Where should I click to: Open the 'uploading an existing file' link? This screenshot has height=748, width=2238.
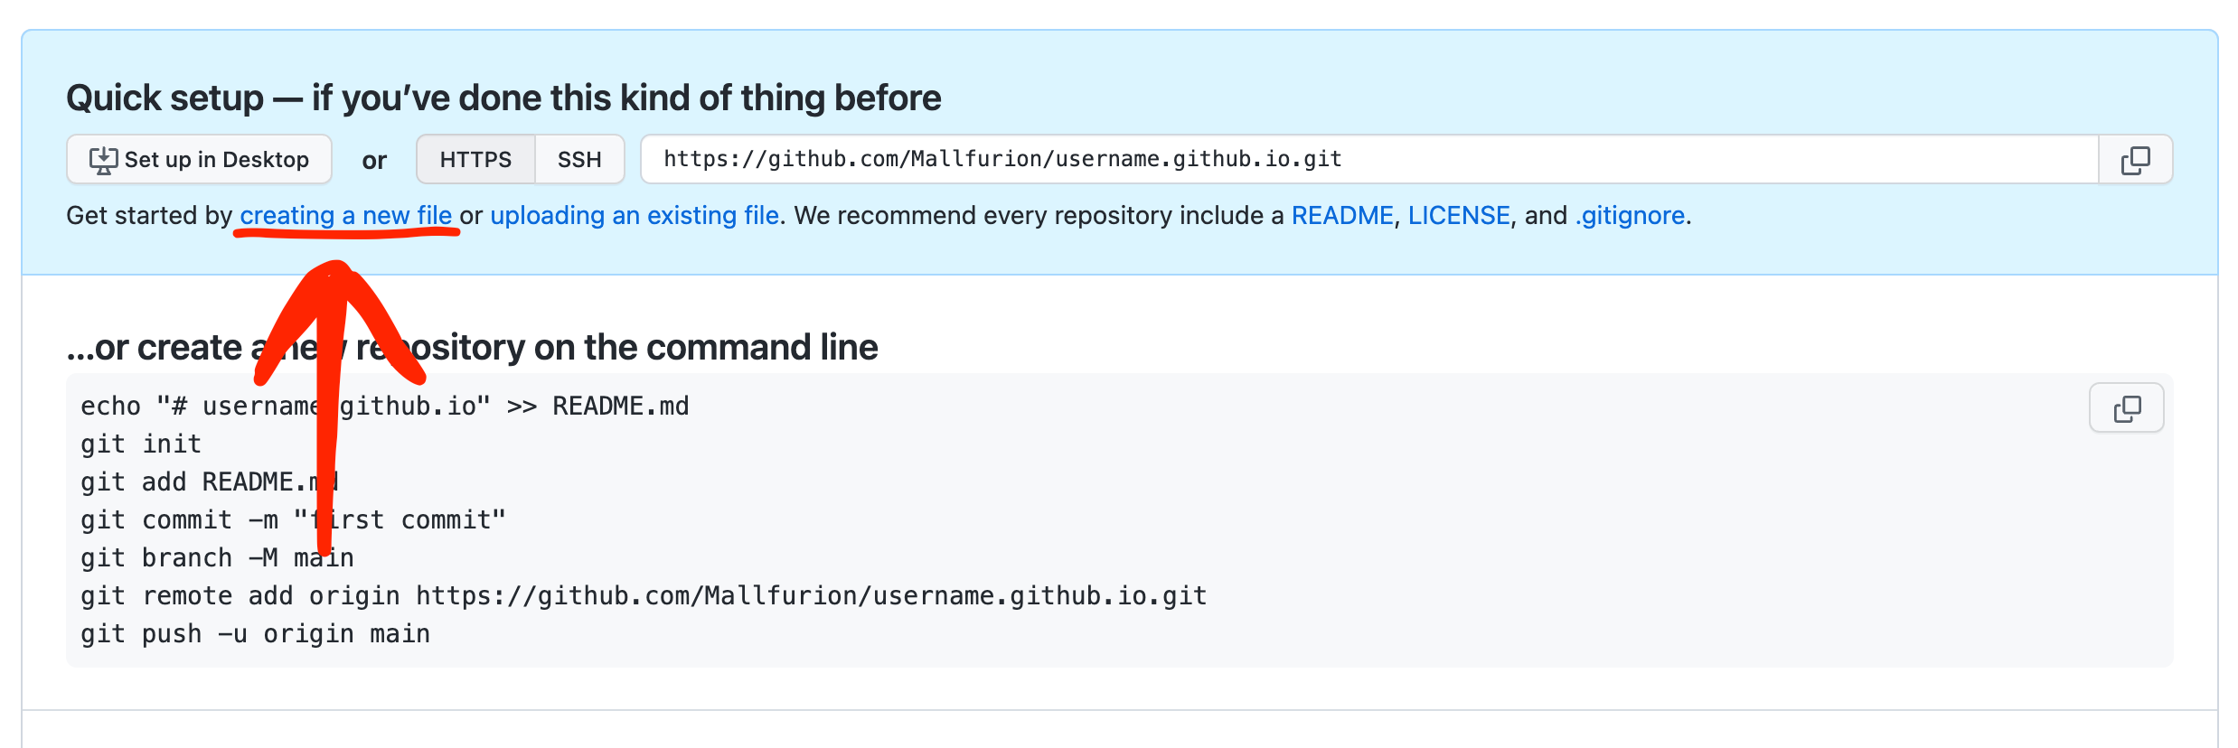635,216
